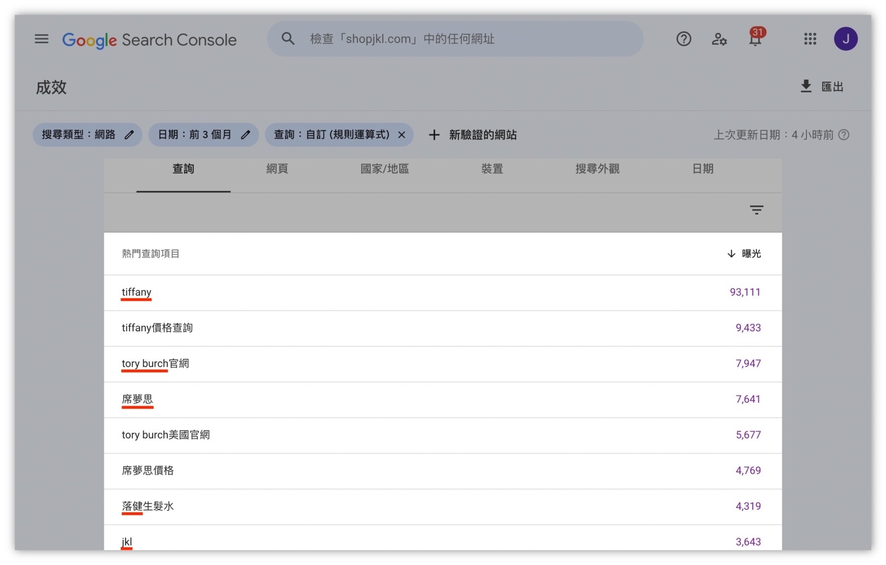Switch to the 網頁 tab
The height and width of the screenshot is (565, 886).
click(276, 169)
